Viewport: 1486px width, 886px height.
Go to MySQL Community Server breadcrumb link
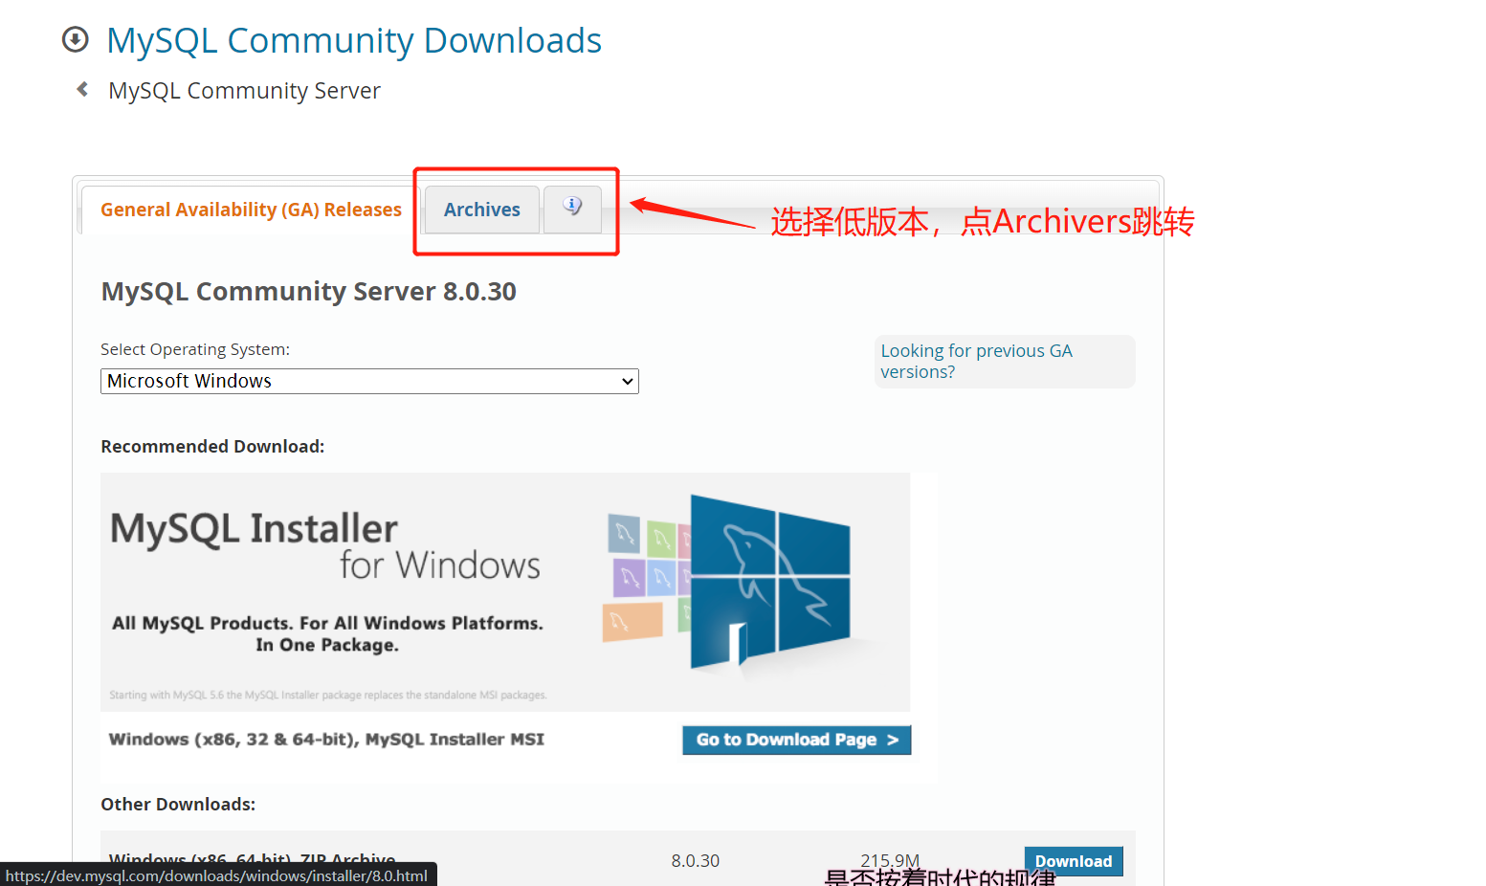(244, 91)
